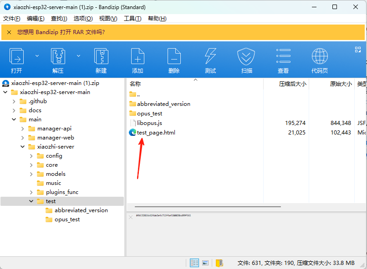
Task: Click the 195,274 compressed size cell
Action: [x=295, y=123]
